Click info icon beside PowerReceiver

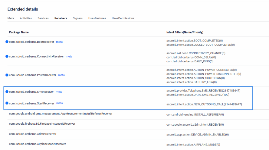click(x=7, y=75)
